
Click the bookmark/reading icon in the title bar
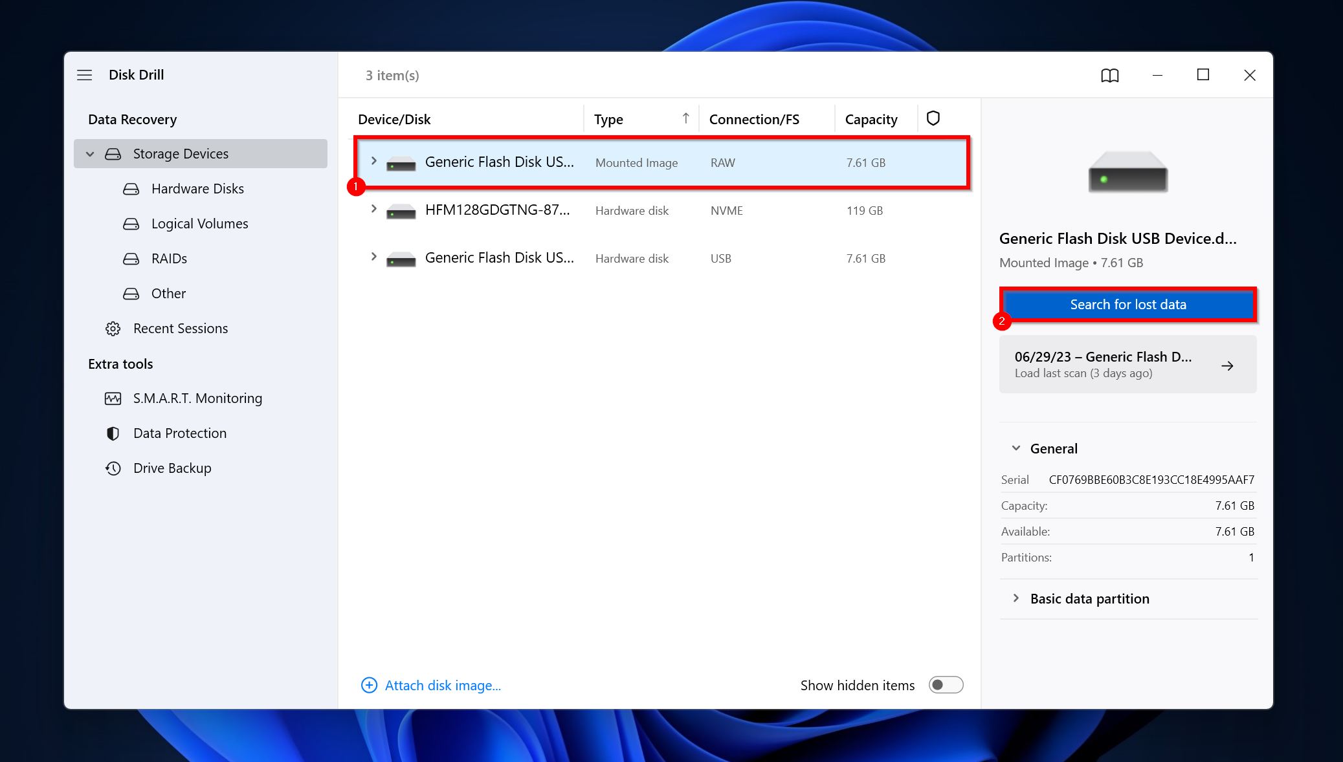pos(1109,74)
